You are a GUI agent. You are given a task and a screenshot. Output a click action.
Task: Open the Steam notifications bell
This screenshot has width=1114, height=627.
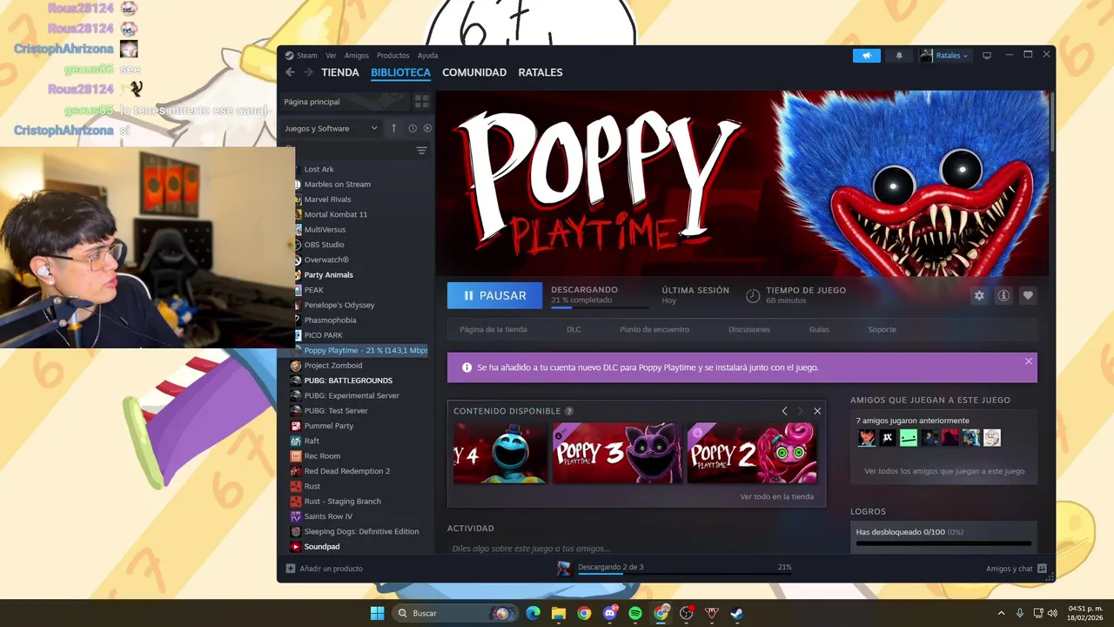coord(899,56)
